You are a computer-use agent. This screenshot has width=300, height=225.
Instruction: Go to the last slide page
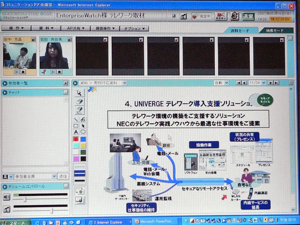(x=276, y=83)
